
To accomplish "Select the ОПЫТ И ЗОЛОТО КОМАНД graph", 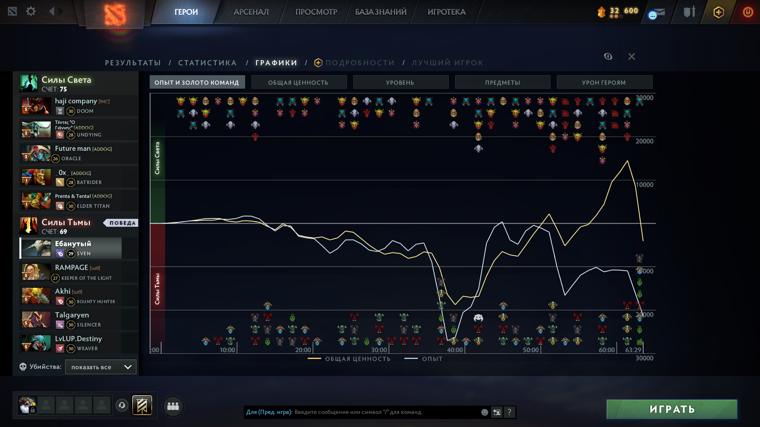I will (x=197, y=82).
